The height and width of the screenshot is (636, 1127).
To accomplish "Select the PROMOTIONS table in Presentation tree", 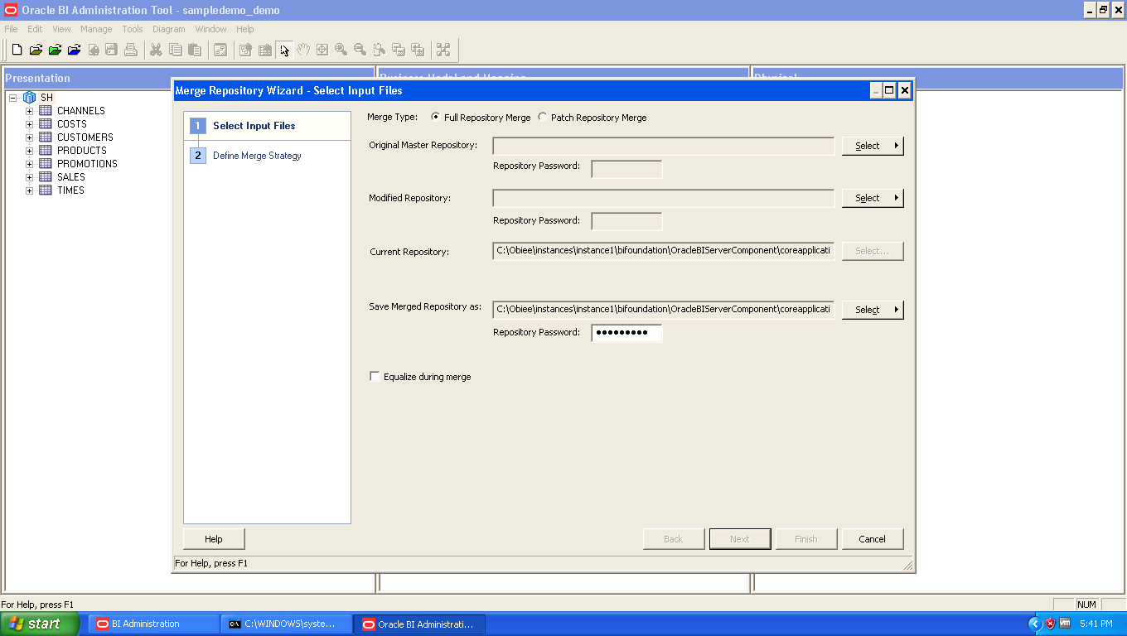I will [x=87, y=164].
